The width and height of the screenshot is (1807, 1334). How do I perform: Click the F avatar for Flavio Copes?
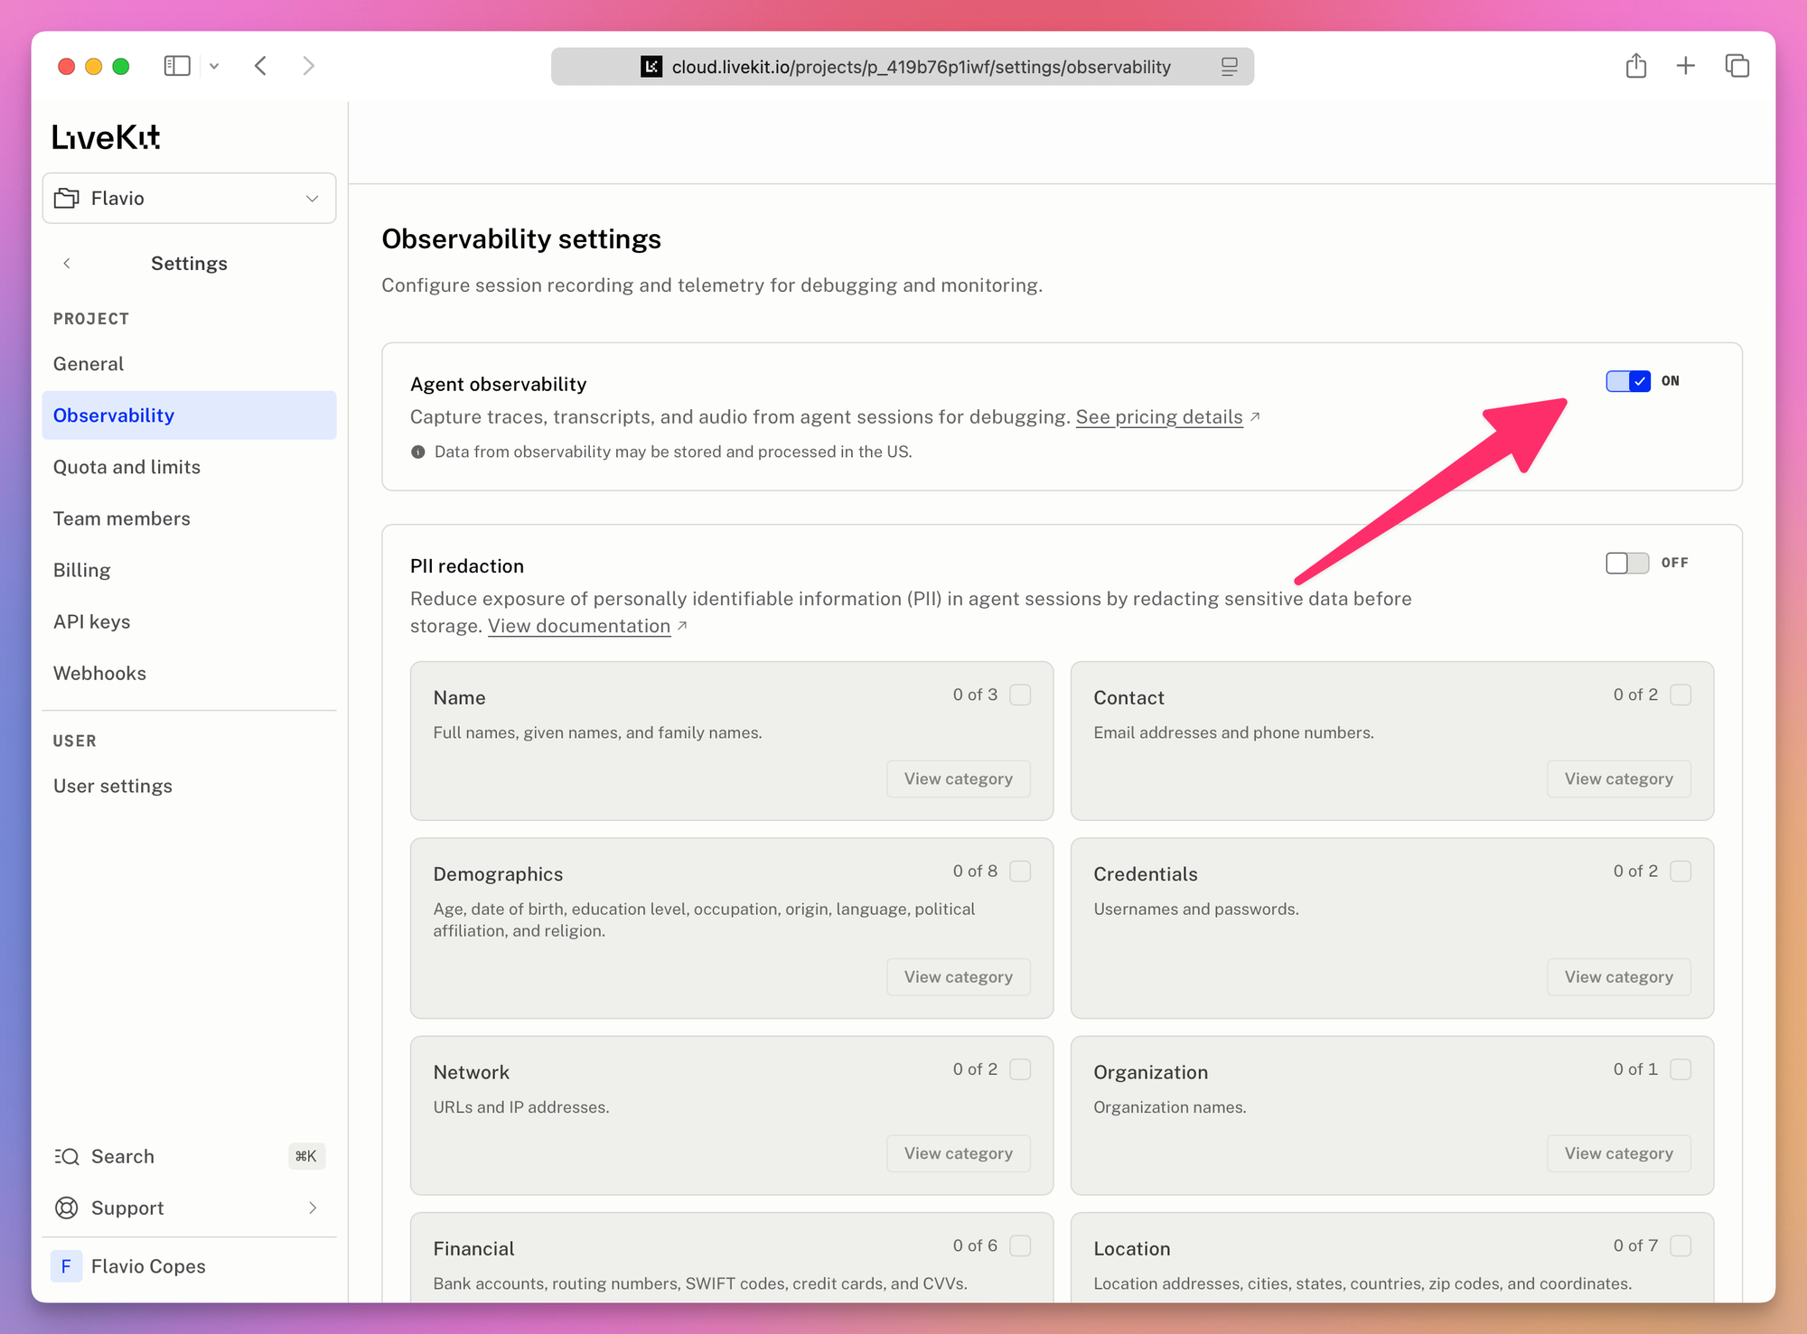tap(66, 1266)
